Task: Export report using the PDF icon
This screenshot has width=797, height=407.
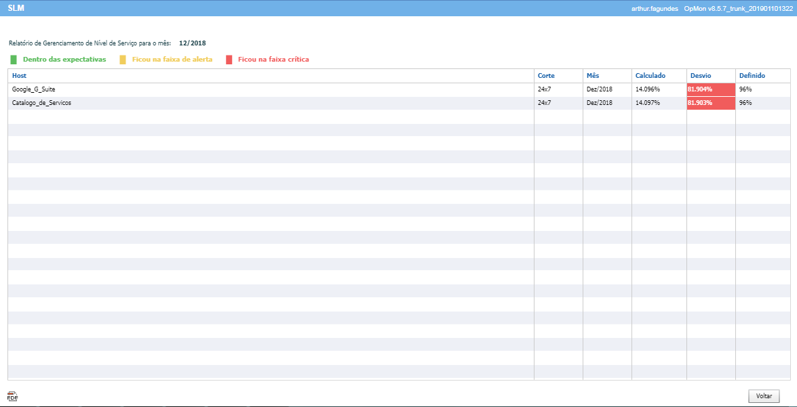Action: click(12, 396)
